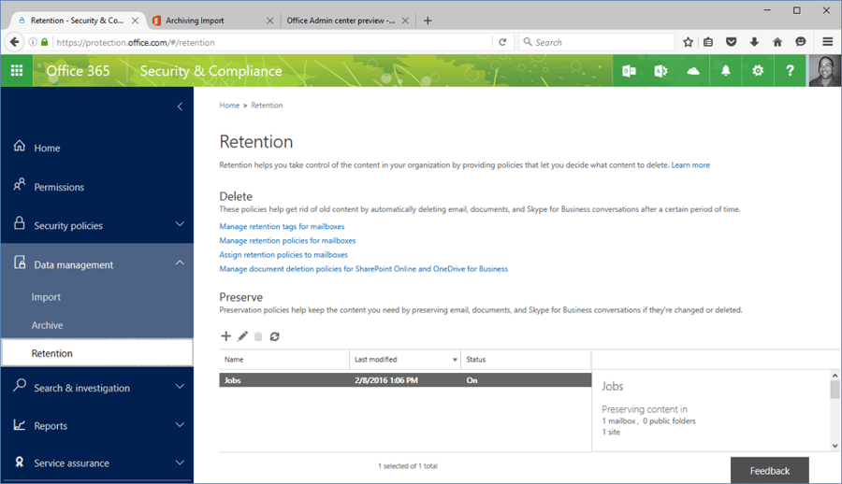Delete the policy using trash icon

pos(258,336)
